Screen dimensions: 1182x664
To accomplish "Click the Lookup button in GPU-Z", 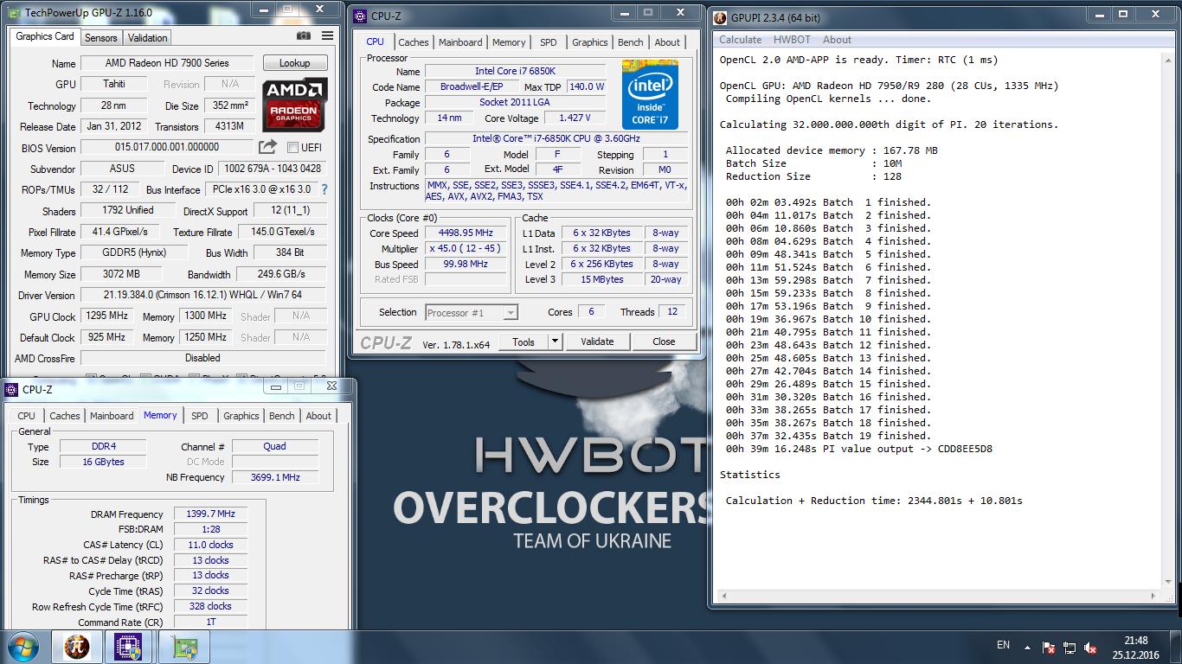I will point(294,63).
